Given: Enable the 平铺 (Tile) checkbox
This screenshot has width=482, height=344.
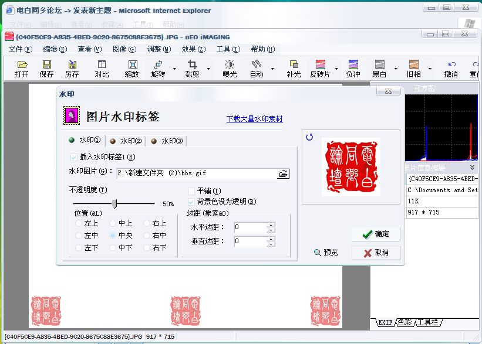Looking at the screenshot, I should [x=191, y=191].
